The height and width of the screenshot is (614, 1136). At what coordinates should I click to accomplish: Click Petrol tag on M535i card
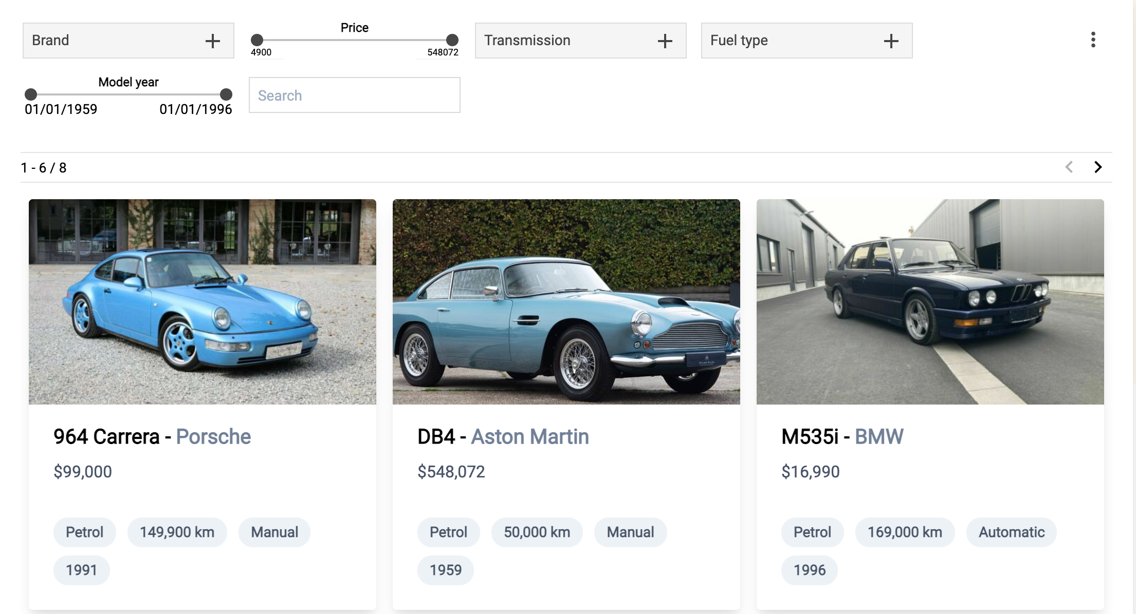813,532
